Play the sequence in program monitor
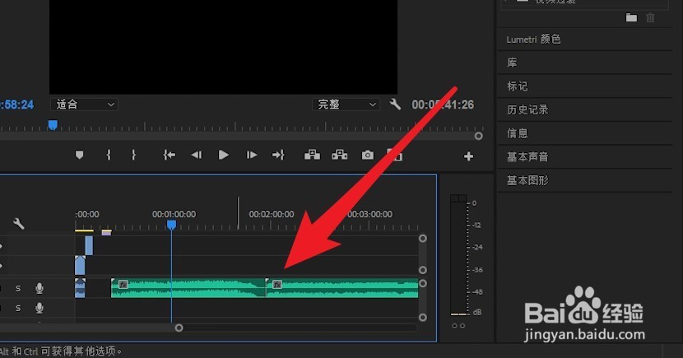Screen dimensions: 683x358 coord(224,155)
